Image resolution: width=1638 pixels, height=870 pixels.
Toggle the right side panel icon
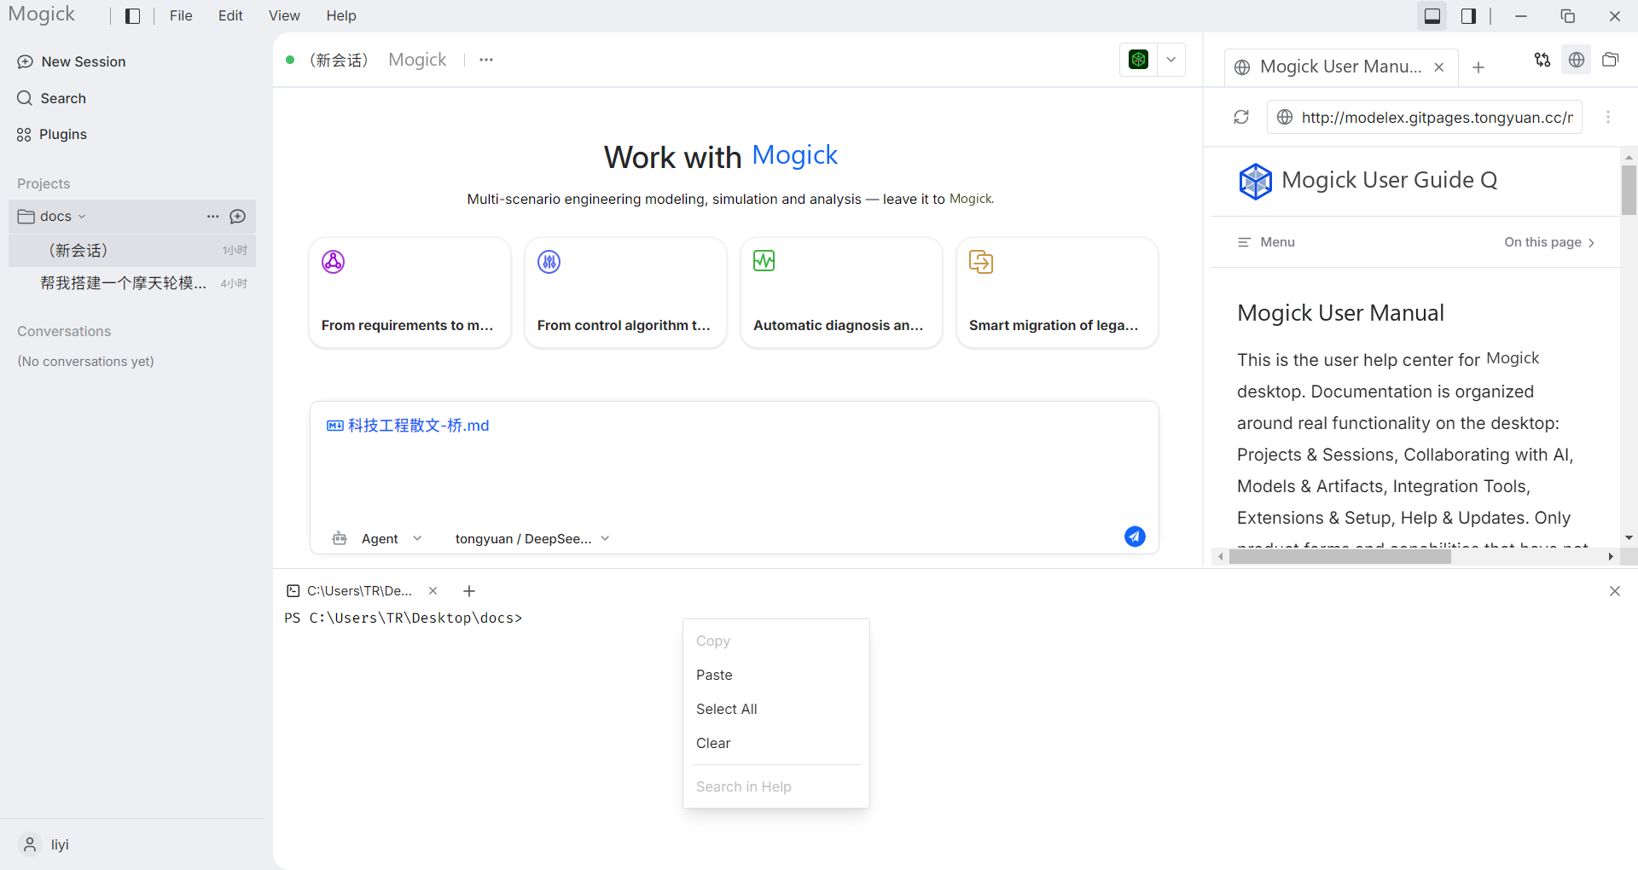pyautogui.click(x=1468, y=16)
